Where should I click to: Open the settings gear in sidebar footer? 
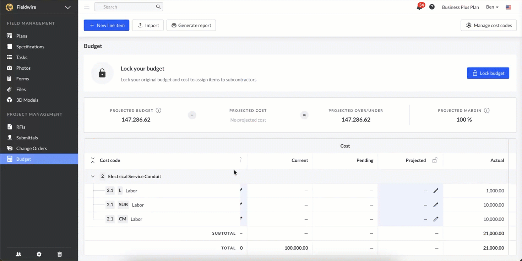pos(39,254)
